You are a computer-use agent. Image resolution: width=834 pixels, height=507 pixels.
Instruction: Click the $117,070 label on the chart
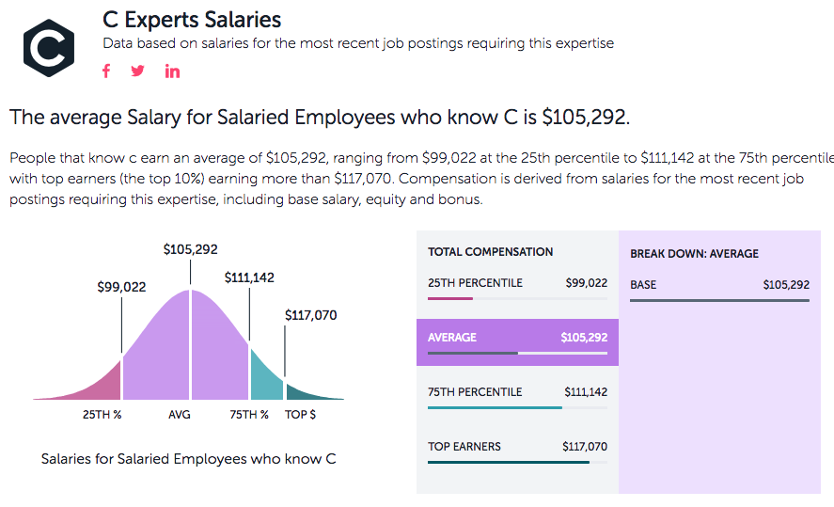[310, 316]
